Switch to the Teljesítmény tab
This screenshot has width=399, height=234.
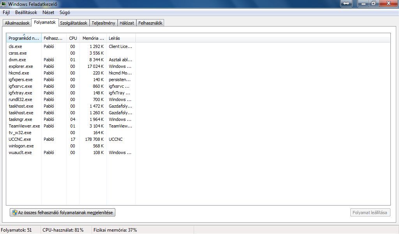103,23
